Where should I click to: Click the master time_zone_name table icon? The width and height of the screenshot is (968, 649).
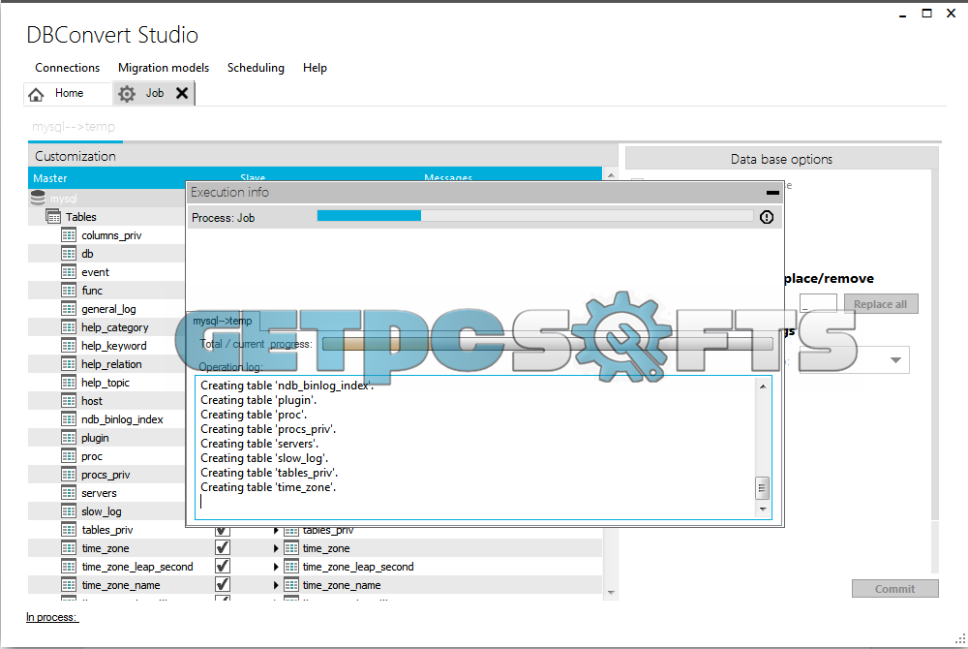[69, 585]
